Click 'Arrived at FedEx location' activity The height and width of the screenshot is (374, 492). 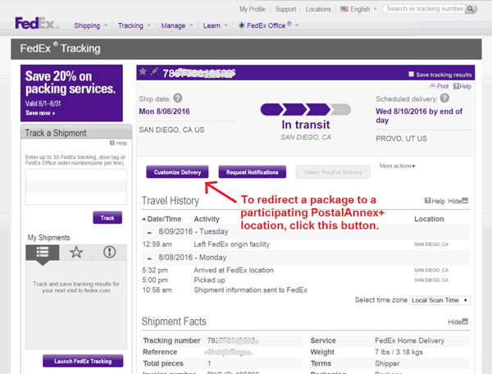(234, 270)
